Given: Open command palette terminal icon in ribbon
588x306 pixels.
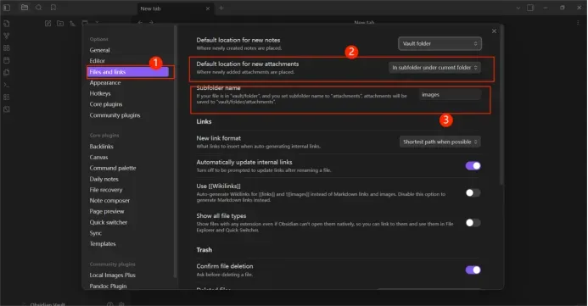Looking at the screenshot, I should click(x=7, y=85).
